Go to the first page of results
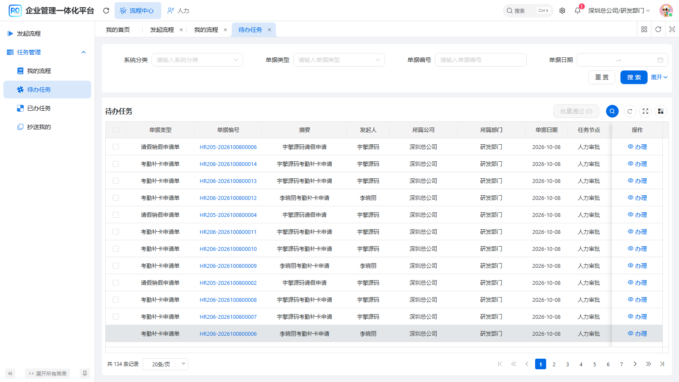Screen dimensions: 679x382 (x=500, y=364)
